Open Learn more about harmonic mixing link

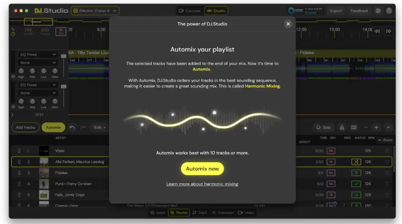coord(202,184)
